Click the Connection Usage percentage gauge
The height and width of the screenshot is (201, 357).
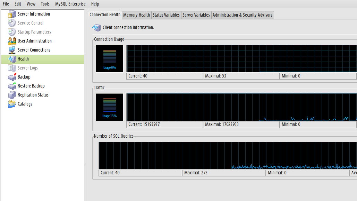pos(110,59)
